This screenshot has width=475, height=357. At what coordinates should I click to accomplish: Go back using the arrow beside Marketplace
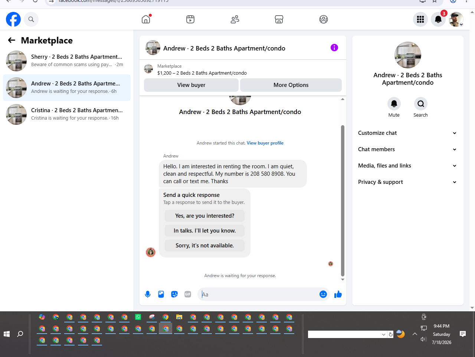pyautogui.click(x=12, y=40)
